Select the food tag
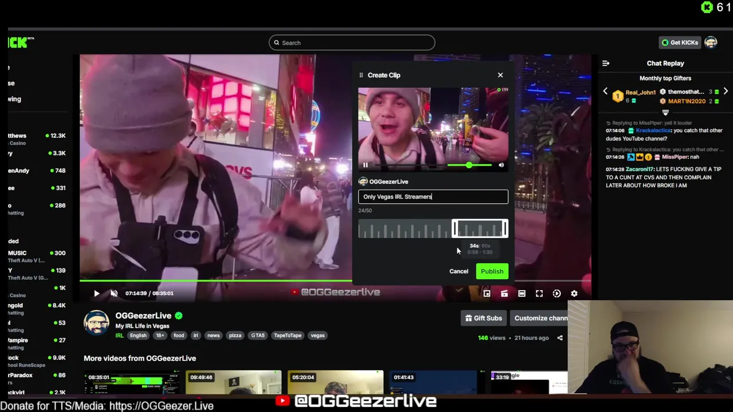Viewport: 733px width, 412px height. click(x=179, y=335)
